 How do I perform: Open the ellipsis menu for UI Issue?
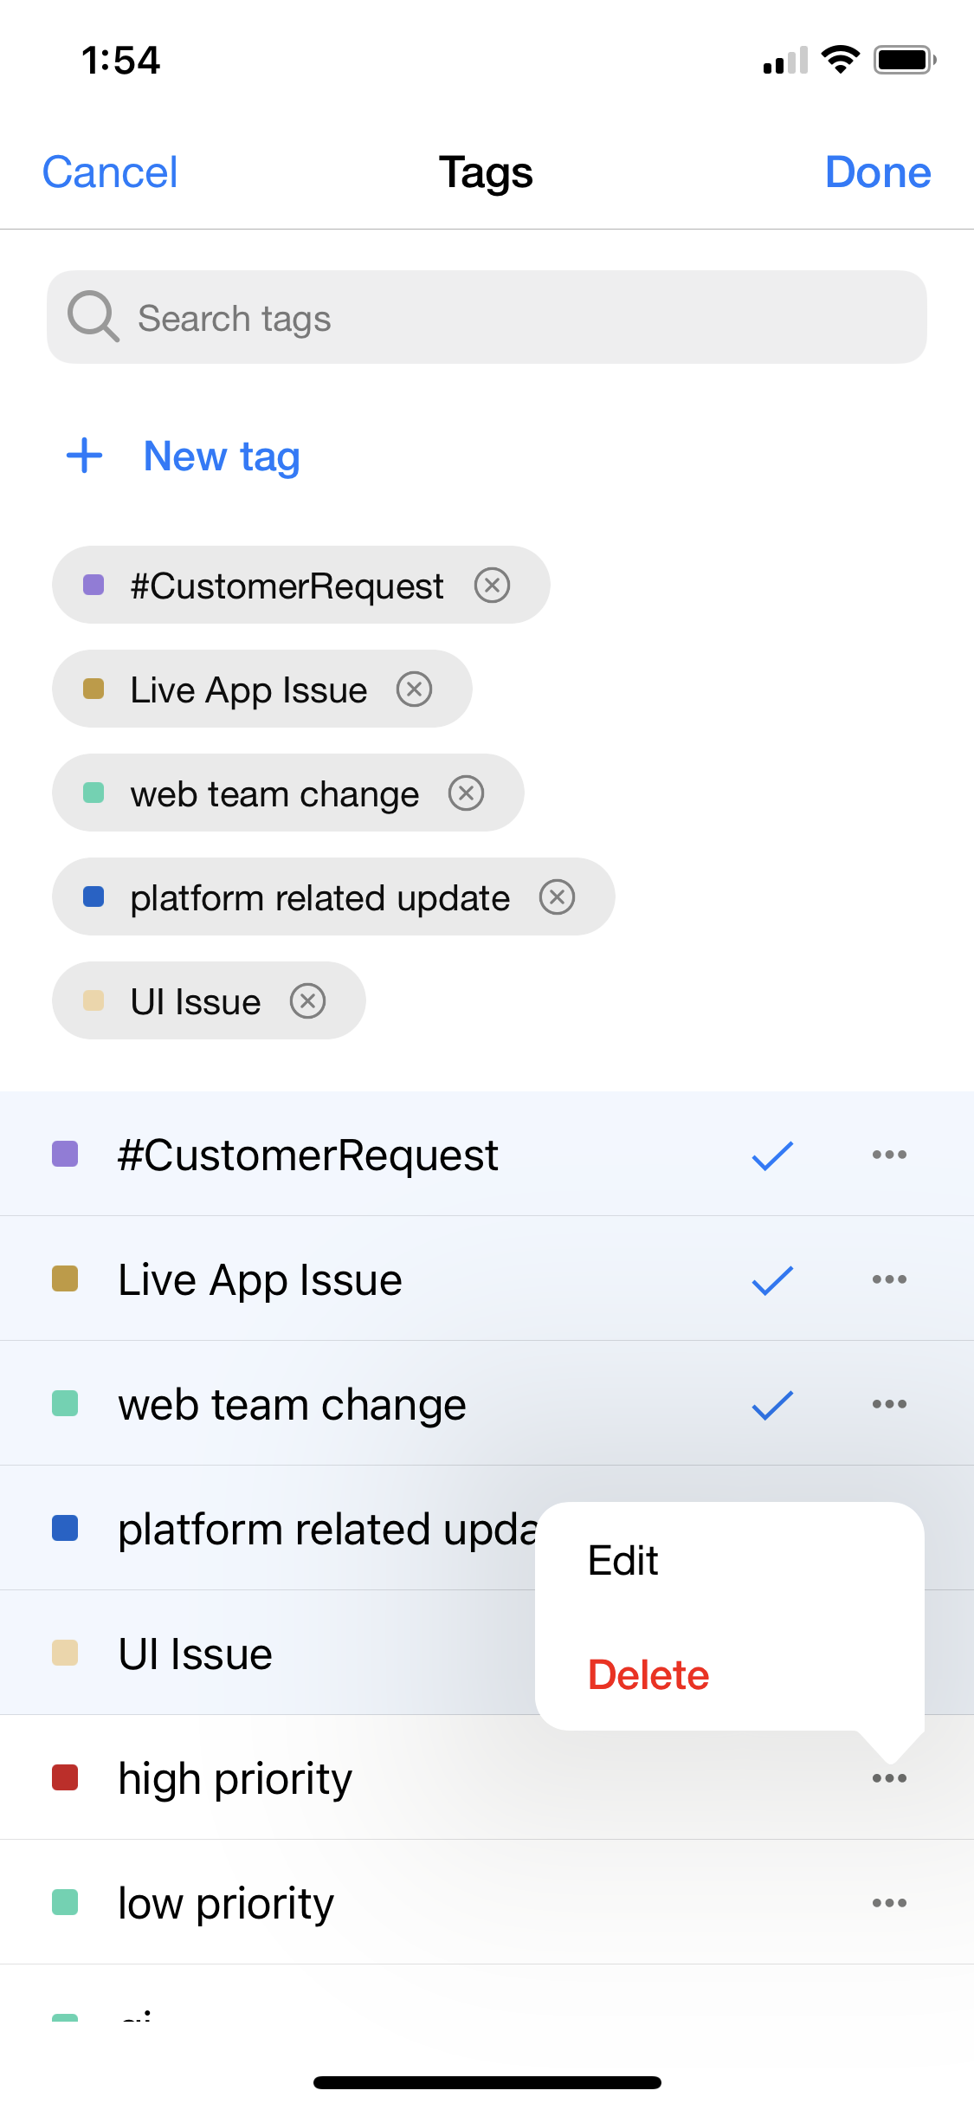890,1653
